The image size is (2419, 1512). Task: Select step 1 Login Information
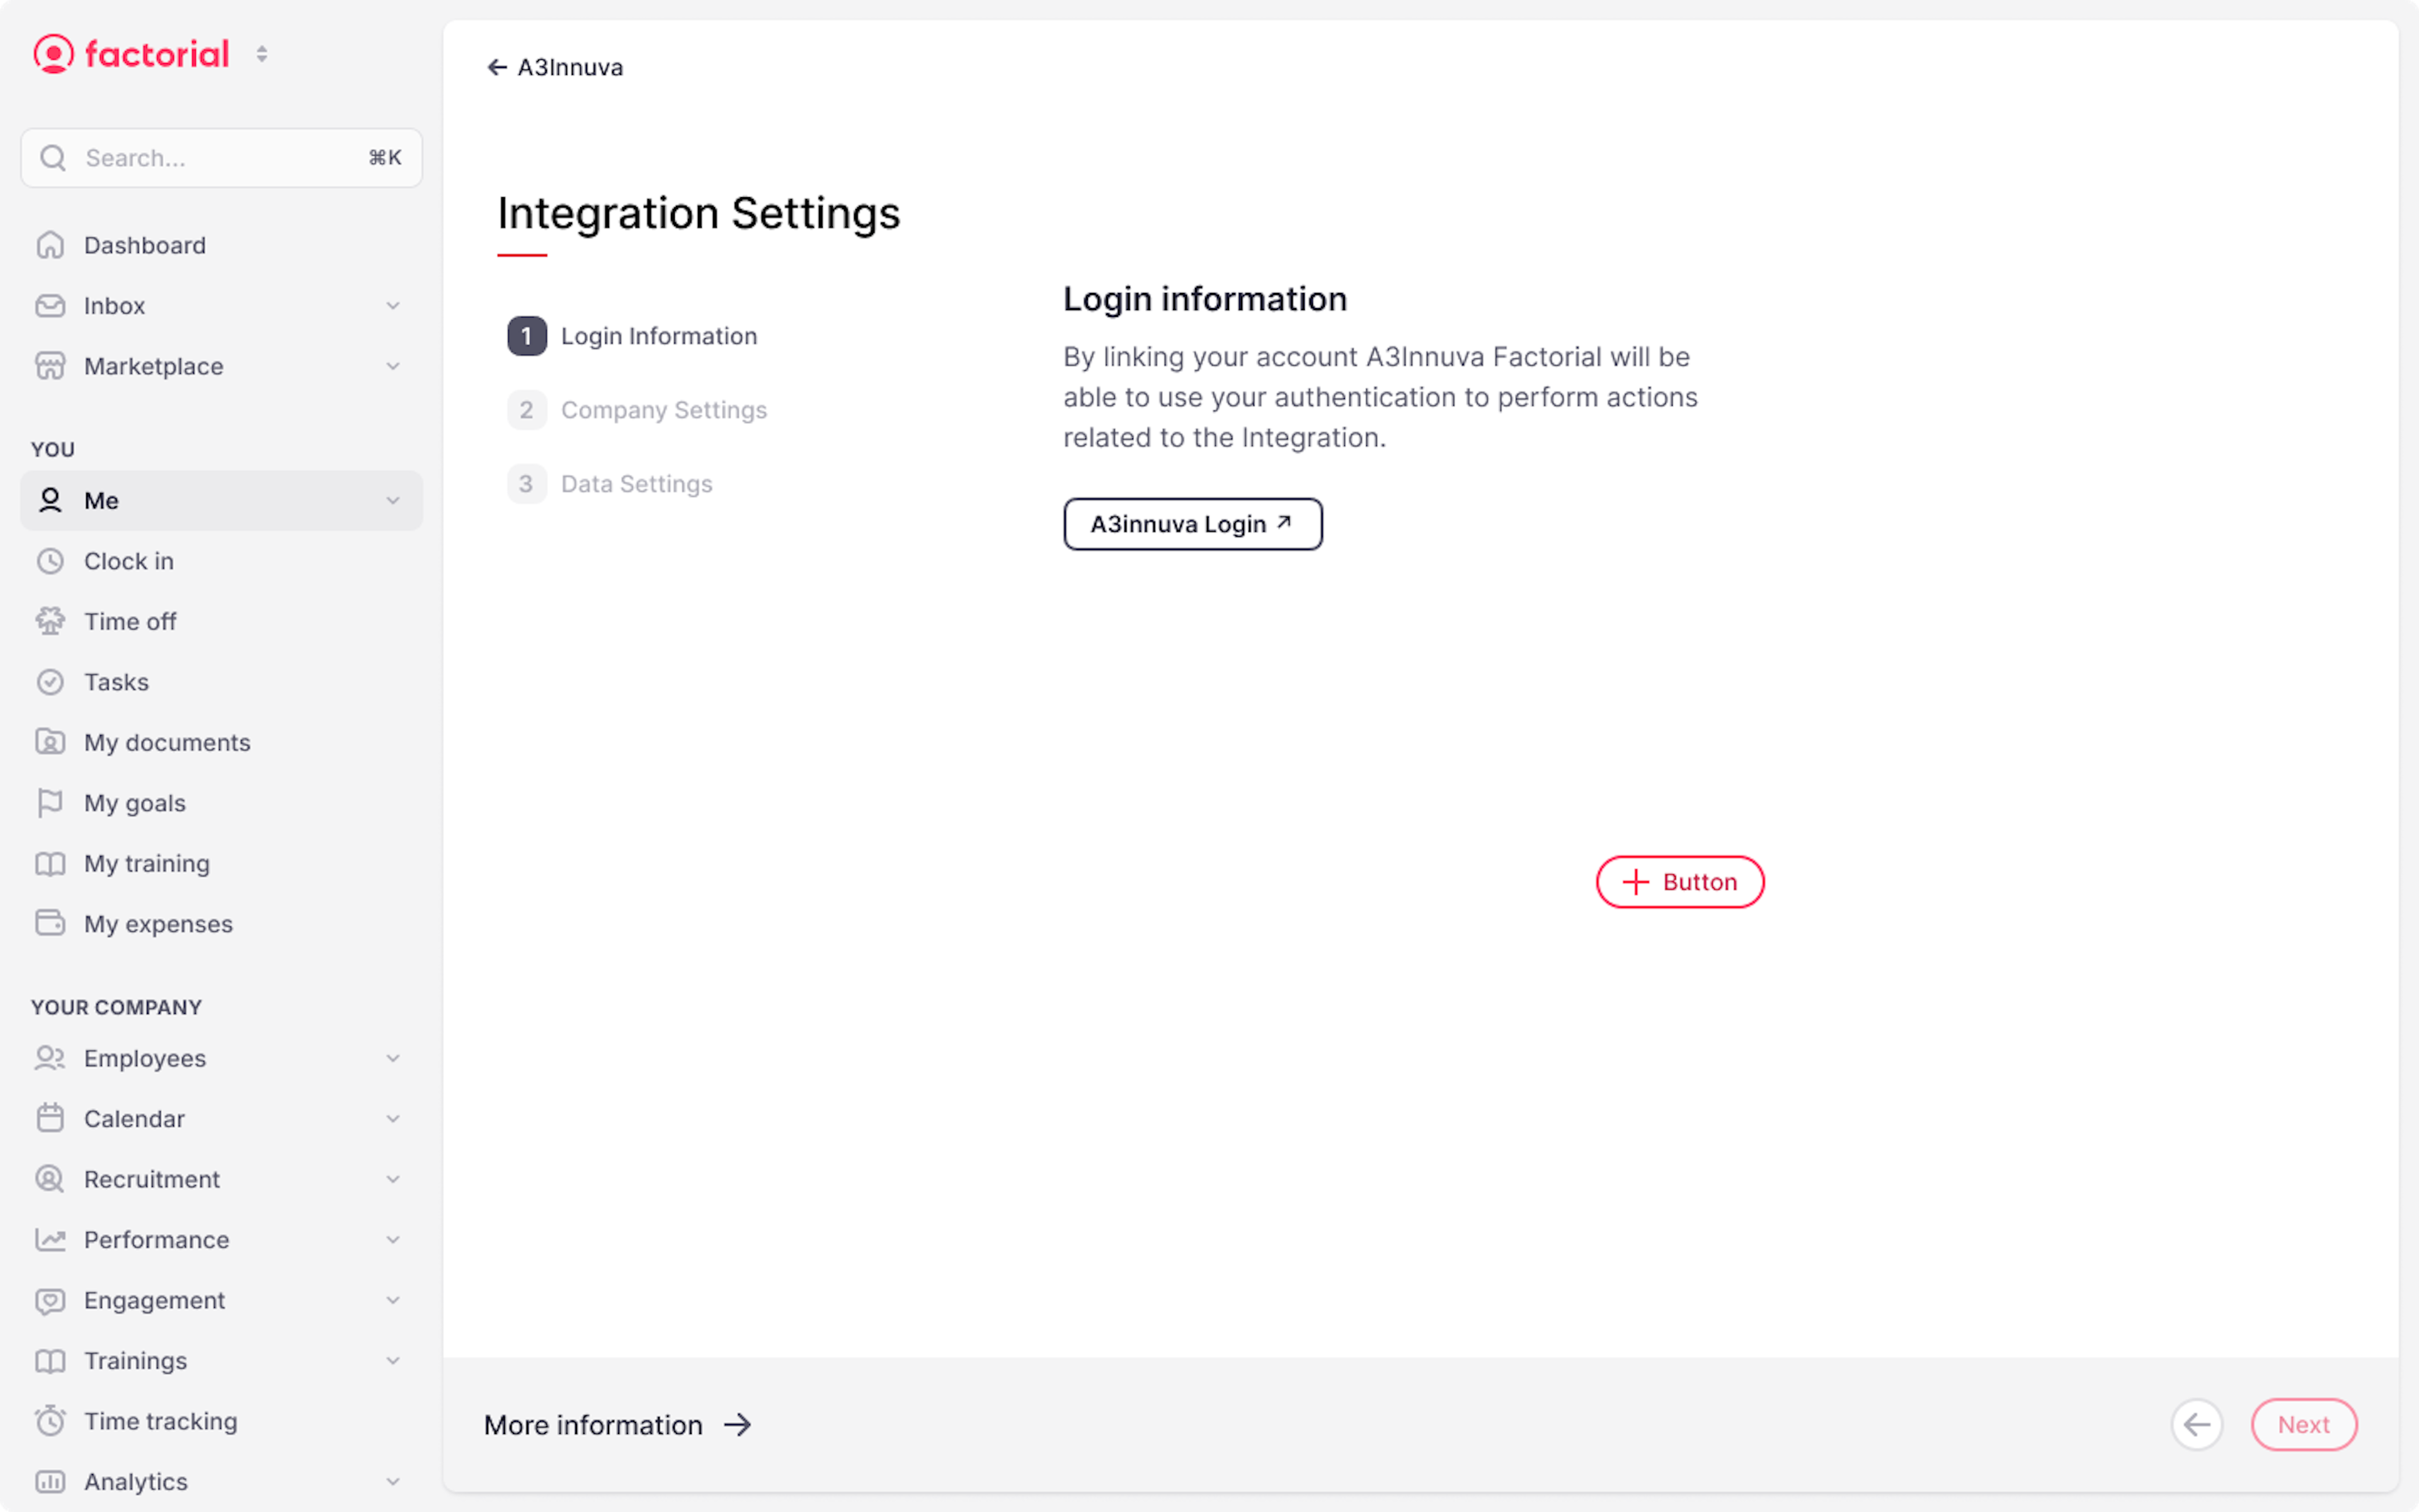pos(632,336)
